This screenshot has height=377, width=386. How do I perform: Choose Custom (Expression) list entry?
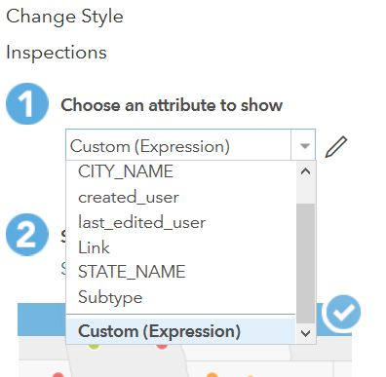tap(181, 331)
